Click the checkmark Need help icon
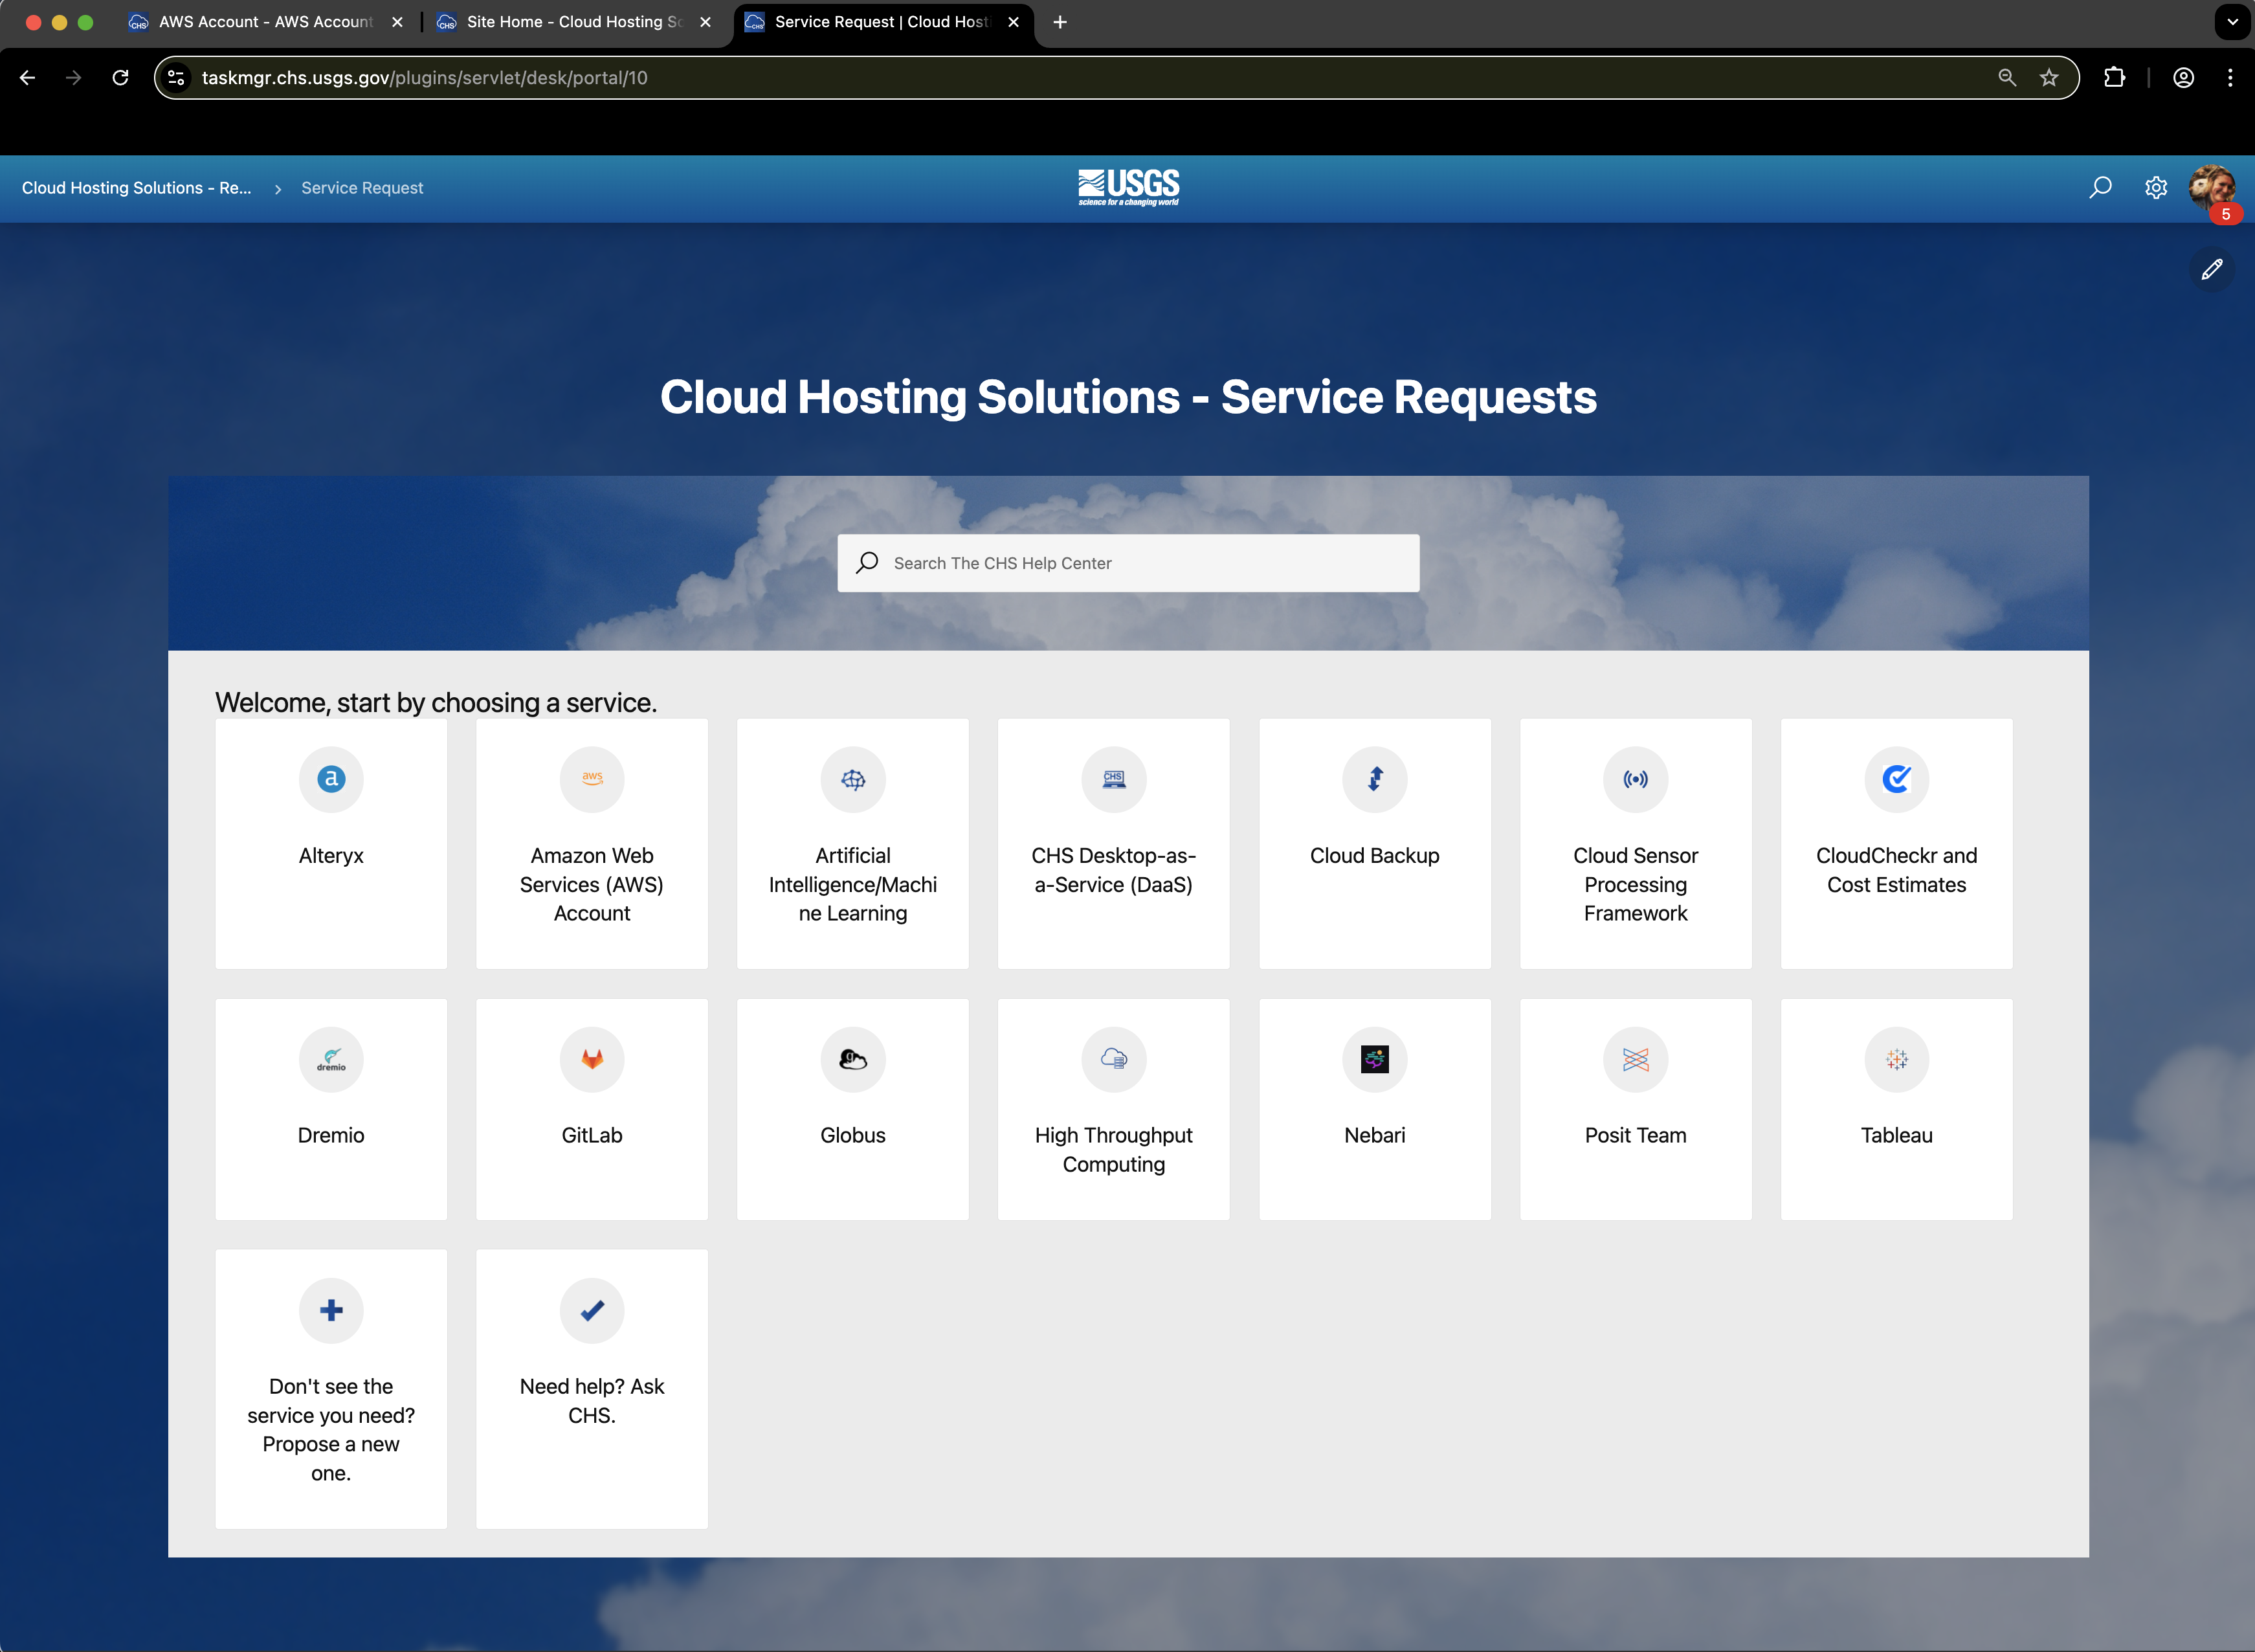 (592, 1310)
